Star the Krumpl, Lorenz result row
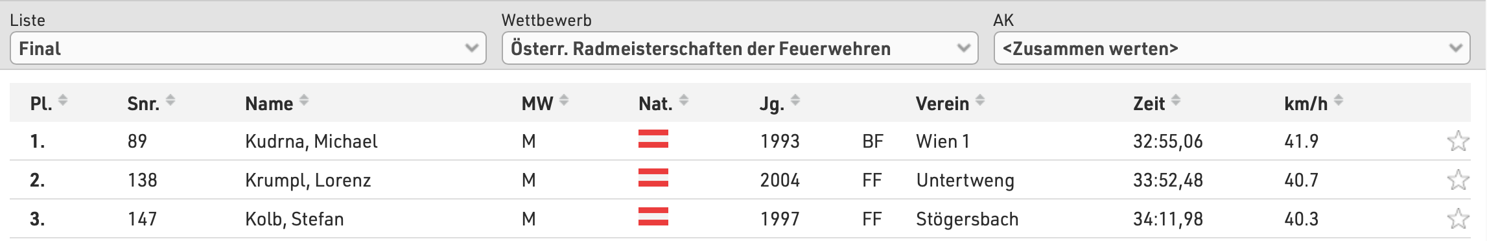This screenshot has height=241, width=1487. point(1458,179)
